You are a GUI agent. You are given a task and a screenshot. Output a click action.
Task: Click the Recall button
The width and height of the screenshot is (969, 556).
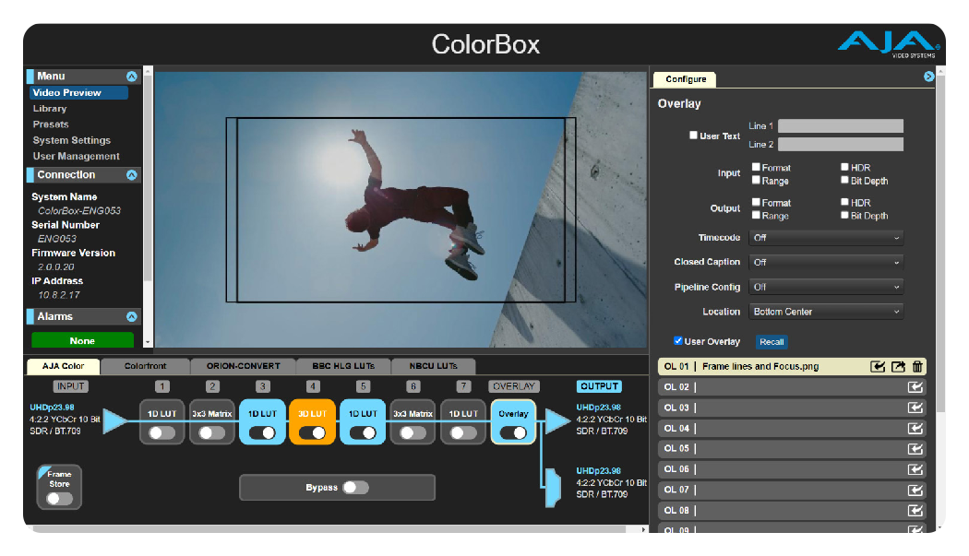click(772, 342)
